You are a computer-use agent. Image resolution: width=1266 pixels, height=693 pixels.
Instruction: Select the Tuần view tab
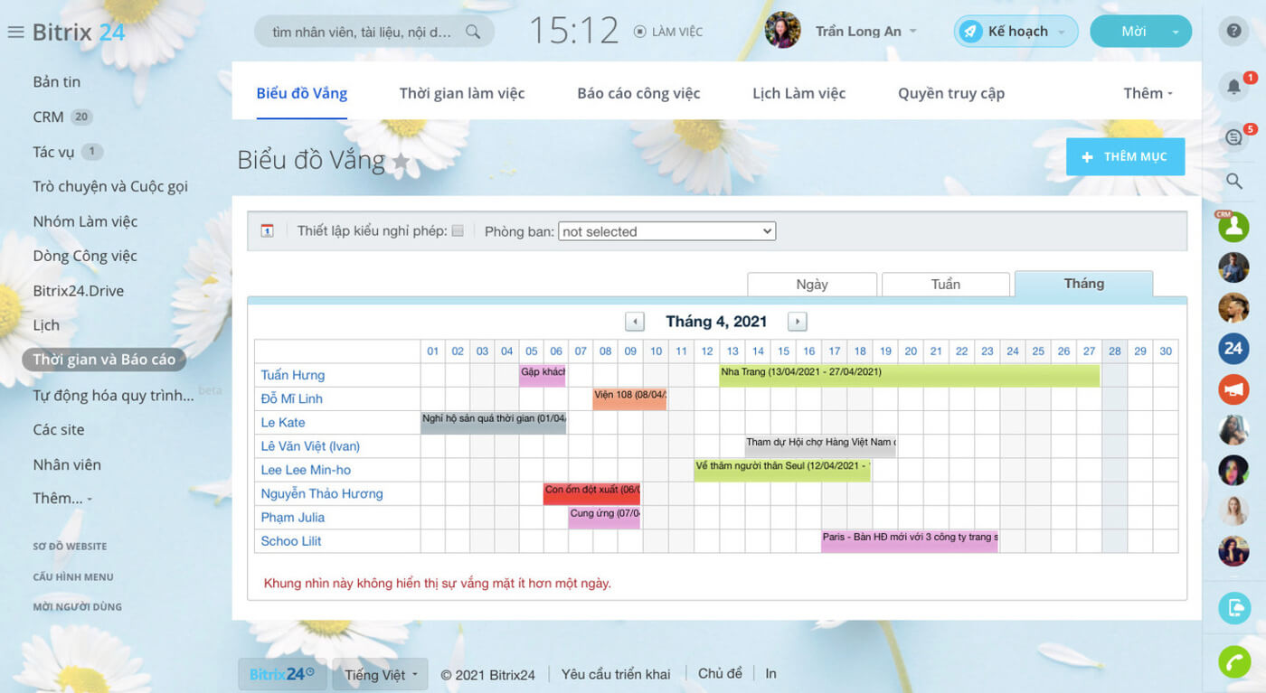click(x=946, y=285)
